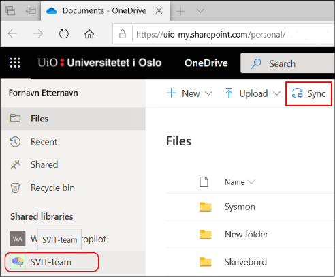Click the Shared people icon

(15, 164)
